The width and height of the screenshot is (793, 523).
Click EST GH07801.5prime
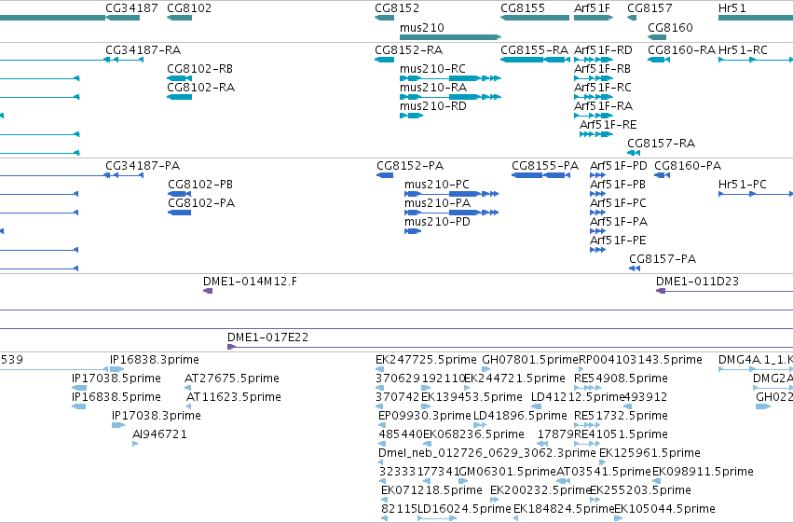pyautogui.click(x=530, y=360)
